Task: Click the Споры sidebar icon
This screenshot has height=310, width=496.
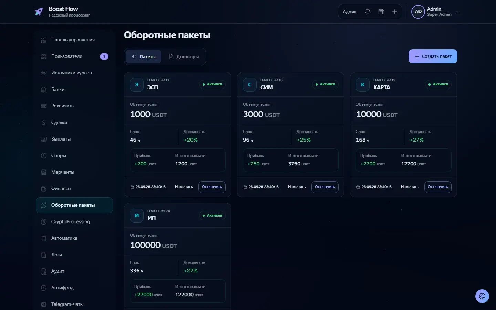Action: pyautogui.click(x=44, y=156)
